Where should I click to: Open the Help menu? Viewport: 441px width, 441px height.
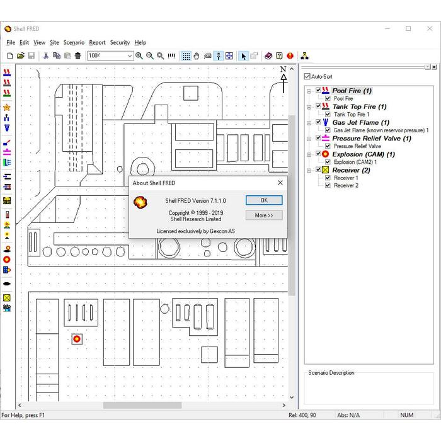[x=140, y=42]
